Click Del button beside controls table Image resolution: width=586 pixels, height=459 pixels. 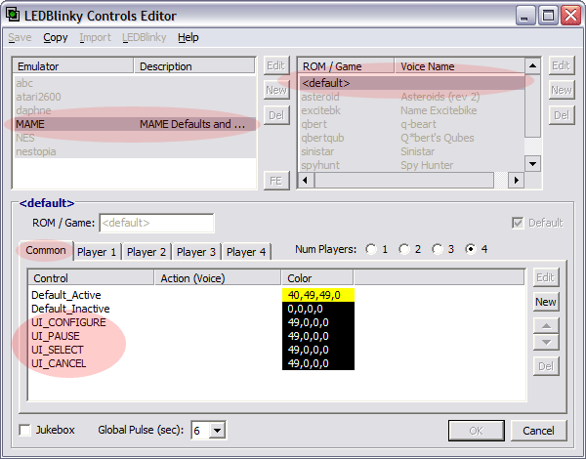[546, 366]
